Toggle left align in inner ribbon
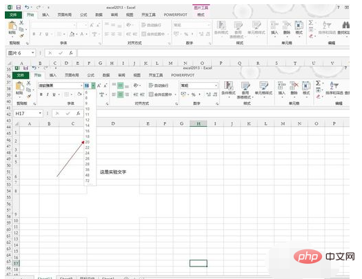The width and height of the screenshot is (362, 279). click(x=114, y=94)
